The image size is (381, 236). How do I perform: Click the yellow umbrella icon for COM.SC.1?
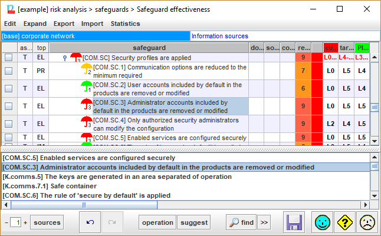click(86, 70)
